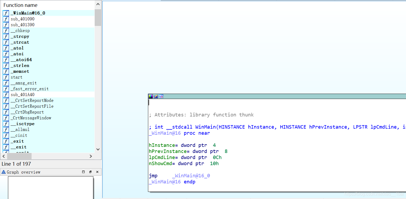Click the function icon beside __isctype
This screenshot has height=199, width=406.
coord(6,124)
